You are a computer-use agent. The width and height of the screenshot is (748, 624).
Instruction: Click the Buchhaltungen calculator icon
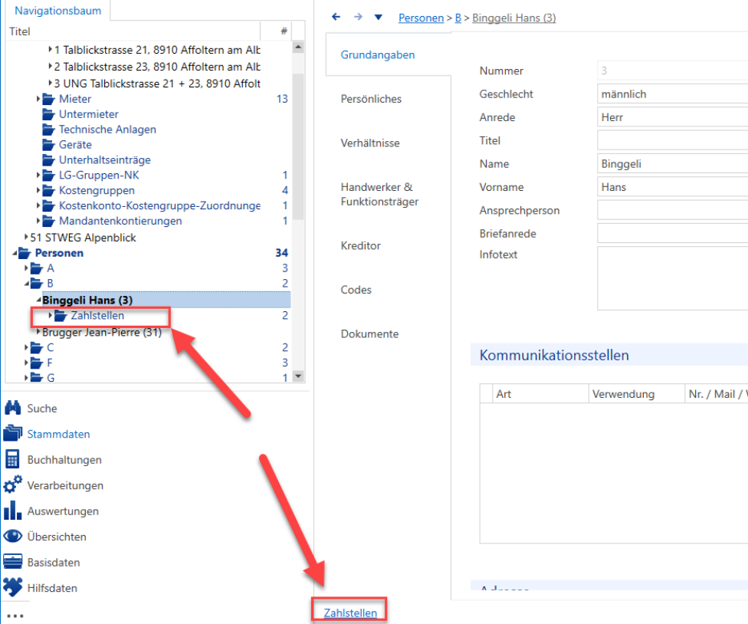pos(12,459)
